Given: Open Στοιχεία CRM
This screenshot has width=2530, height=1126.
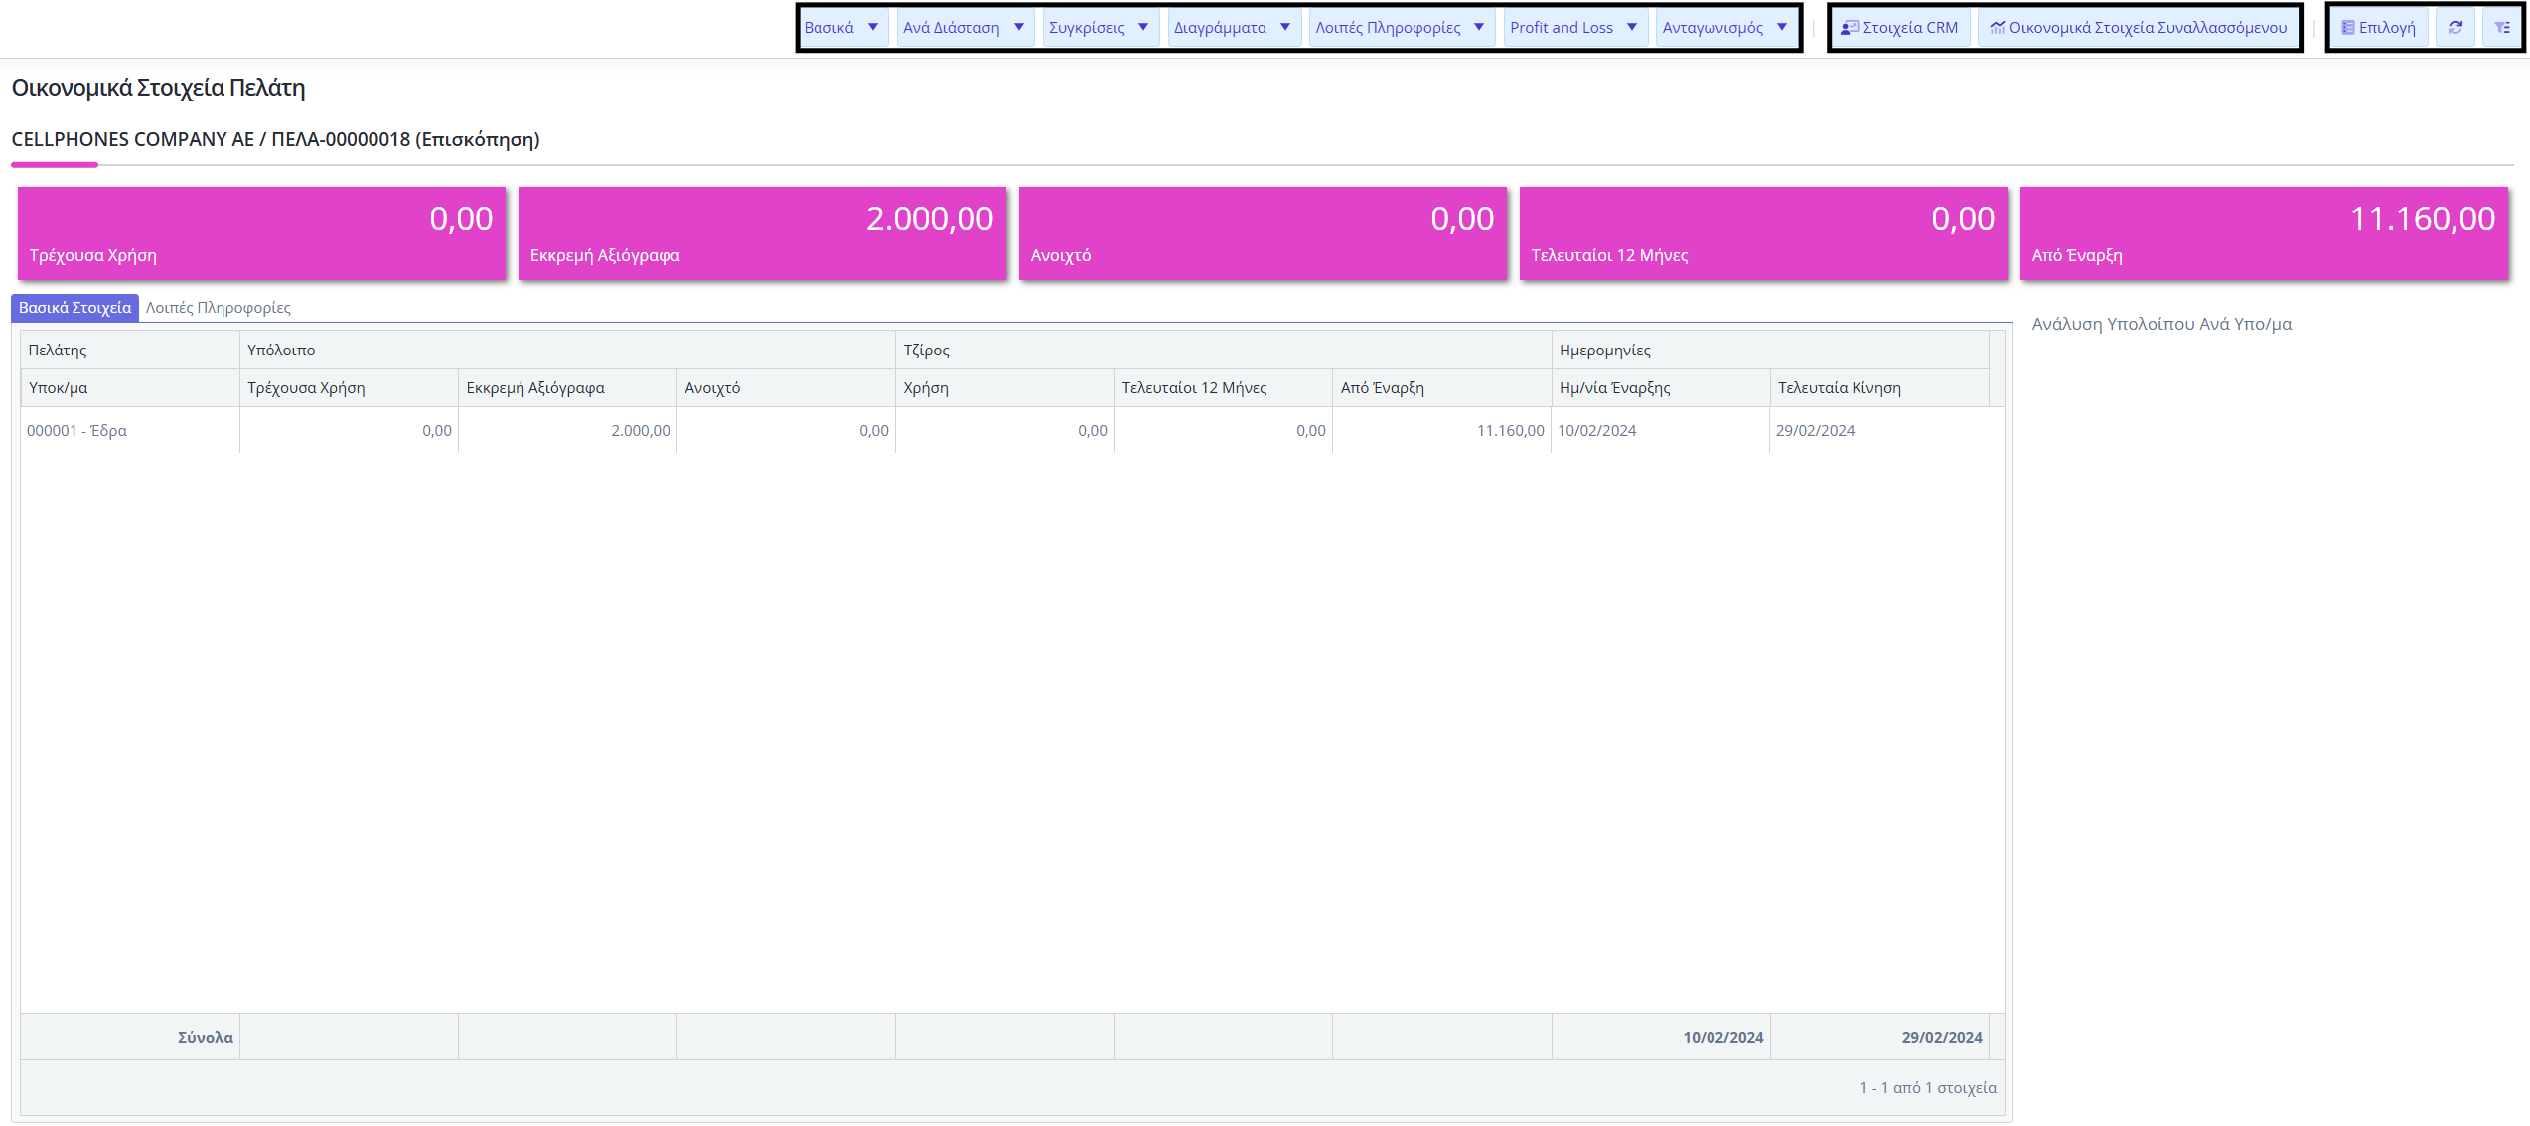Looking at the screenshot, I should (1899, 28).
